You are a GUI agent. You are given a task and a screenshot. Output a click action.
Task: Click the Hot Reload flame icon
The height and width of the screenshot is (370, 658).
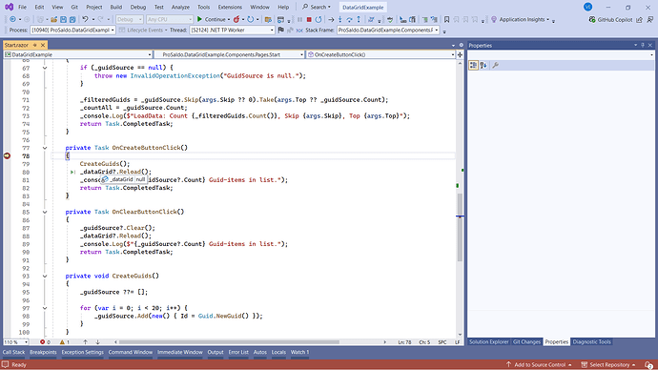tap(236, 19)
